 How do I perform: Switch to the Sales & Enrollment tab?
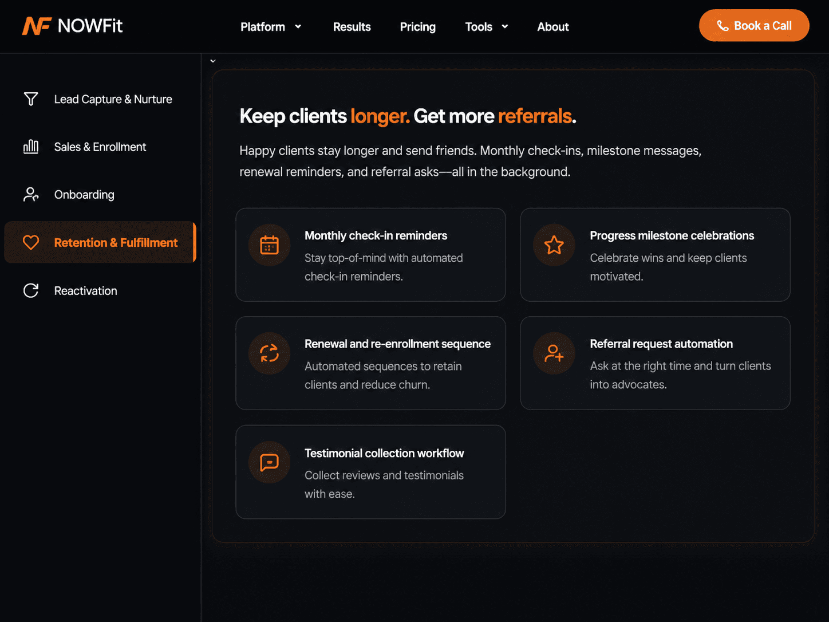coord(100,147)
